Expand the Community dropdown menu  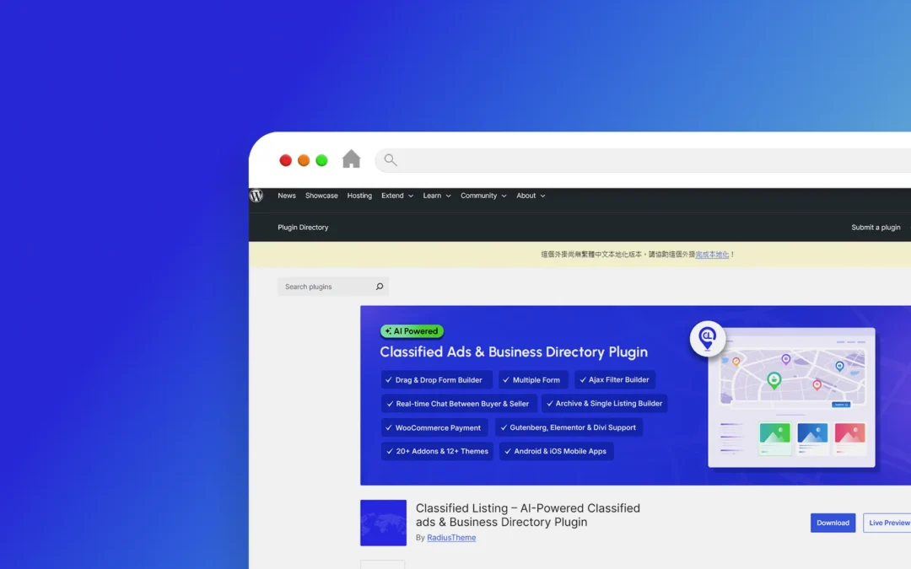[x=483, y=196]
